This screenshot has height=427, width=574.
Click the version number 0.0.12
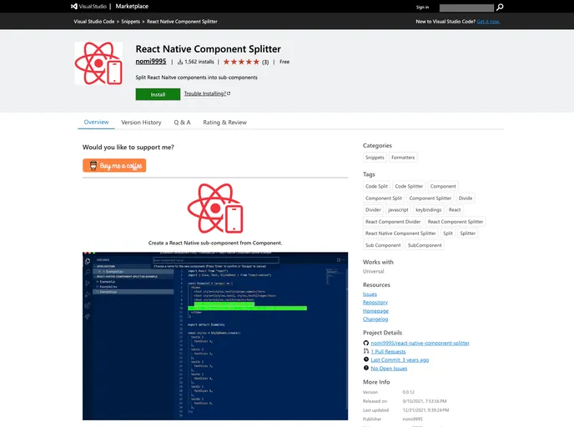pos(409,392)
